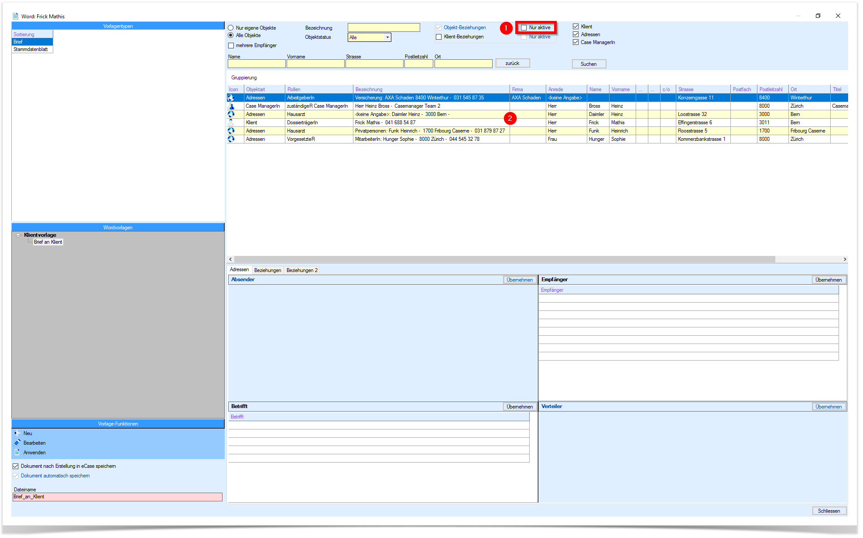Click the Schliessen button

[829, 511]
